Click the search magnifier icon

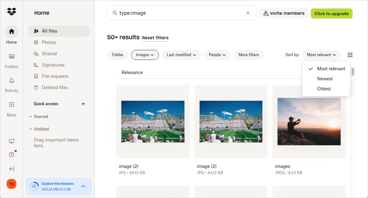click(x=115, y=13)
